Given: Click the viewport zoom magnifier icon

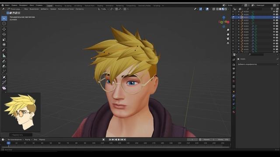Looking at the screenshot, I should coord(228,30).
